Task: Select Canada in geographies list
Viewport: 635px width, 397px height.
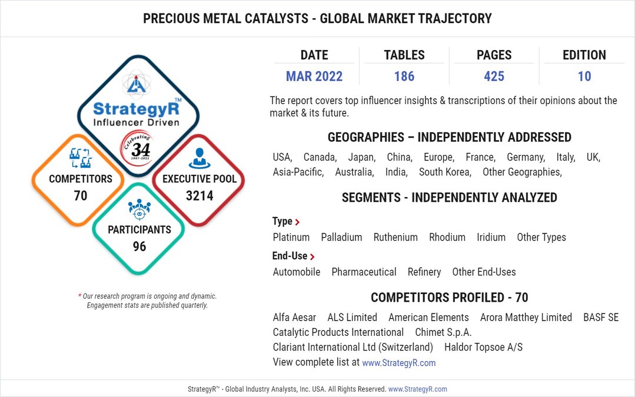Action: click(x=320, y=158)
